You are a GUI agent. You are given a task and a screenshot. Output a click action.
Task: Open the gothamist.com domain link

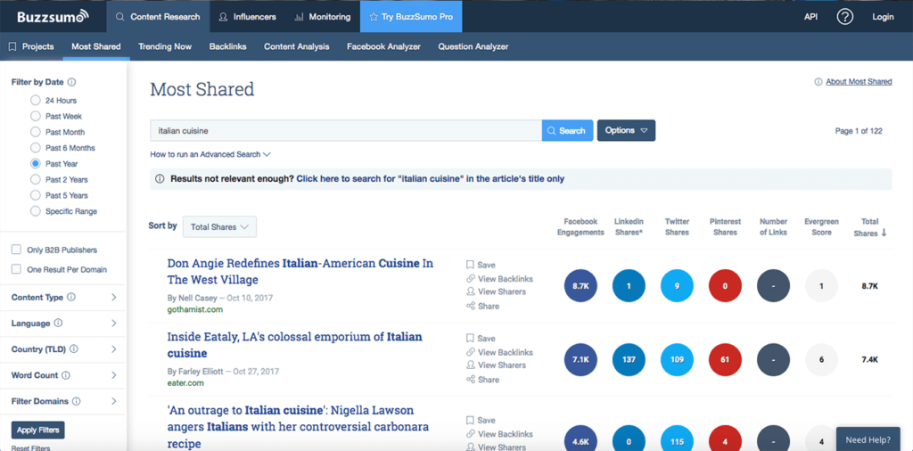pyautogui.click(x=195, y=309)
